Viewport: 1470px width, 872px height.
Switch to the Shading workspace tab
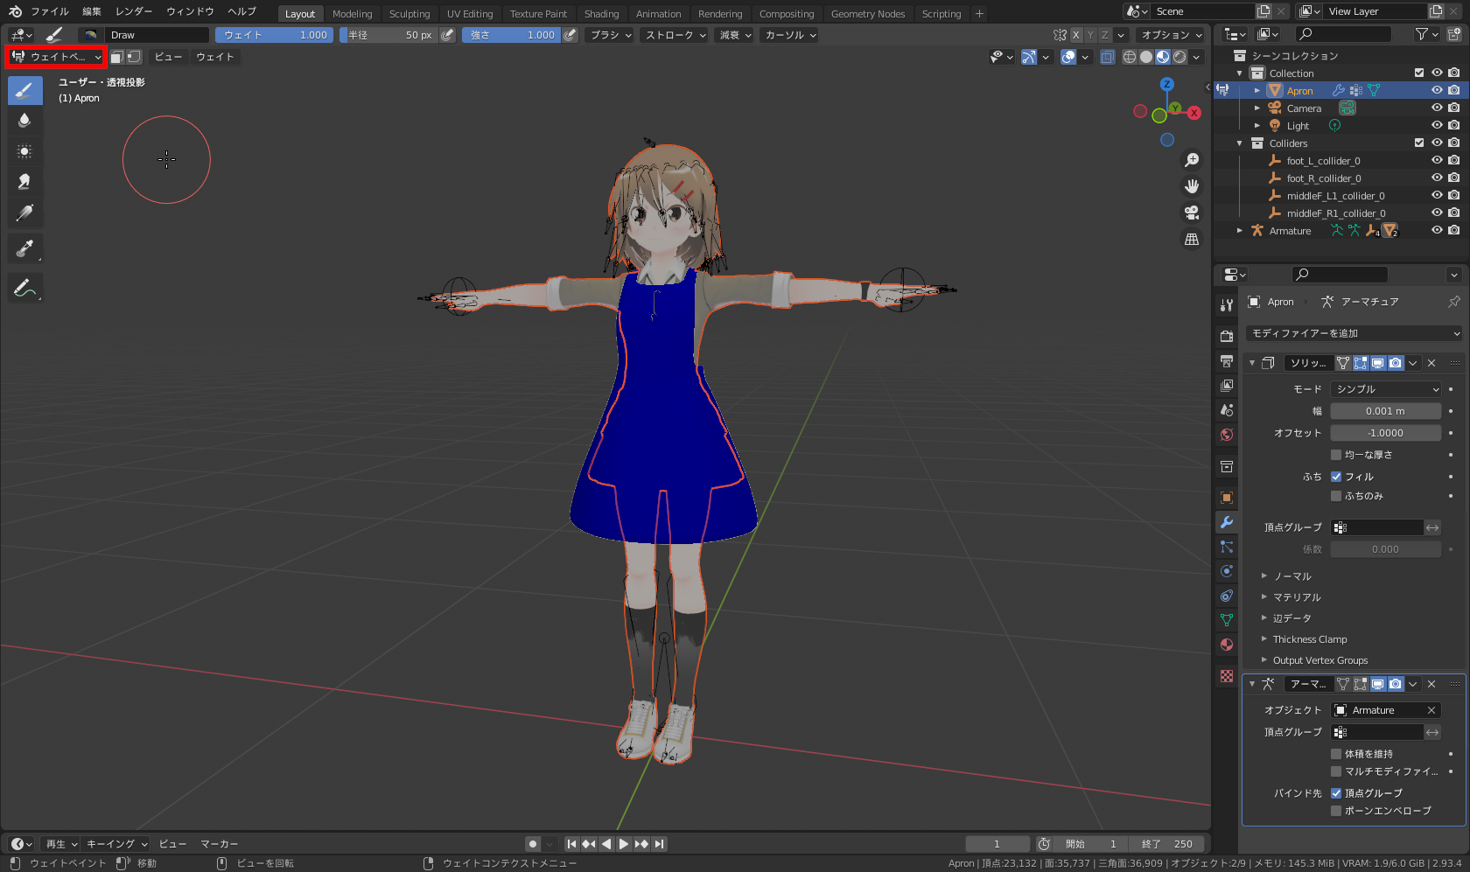click(601, 13)
